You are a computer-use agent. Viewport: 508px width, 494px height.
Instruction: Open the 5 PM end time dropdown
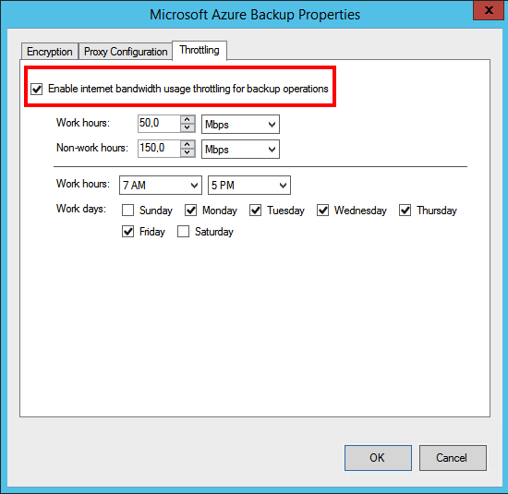(x=249, y=186)
